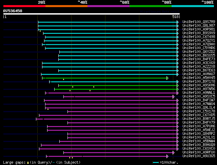Screen dimensions: 217x165
Task: Select the UniRef100_Q9LIL4 label text
Action: click(x=199, y=108)
